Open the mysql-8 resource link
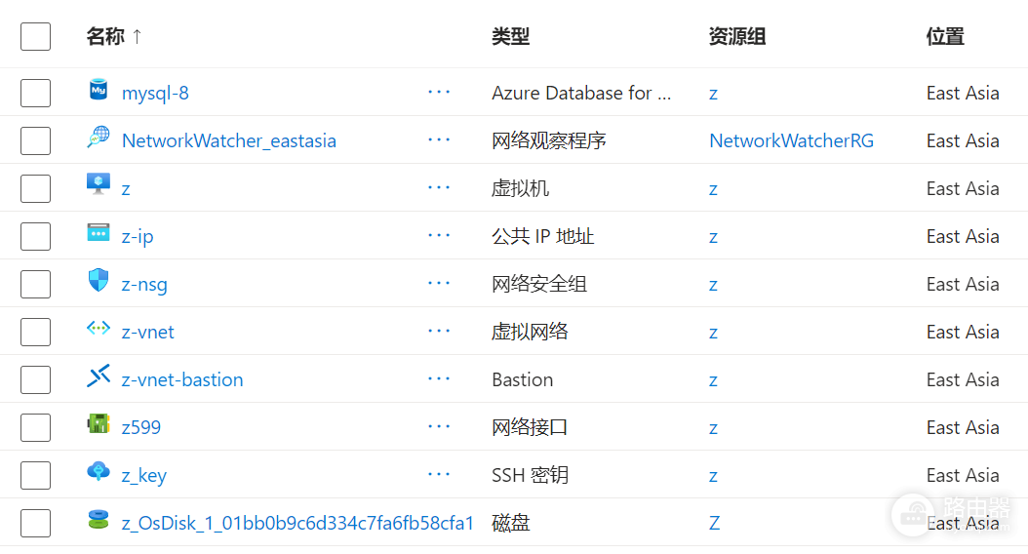Image resolution: width=1028 pixels, height=554 pixels. point(155,93)
